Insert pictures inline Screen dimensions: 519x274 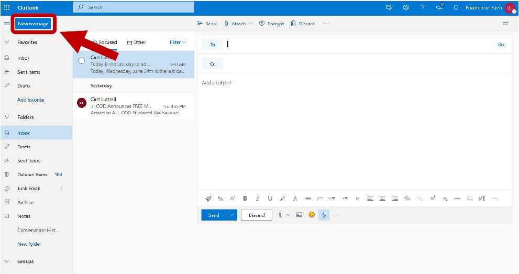coord(299,215)
